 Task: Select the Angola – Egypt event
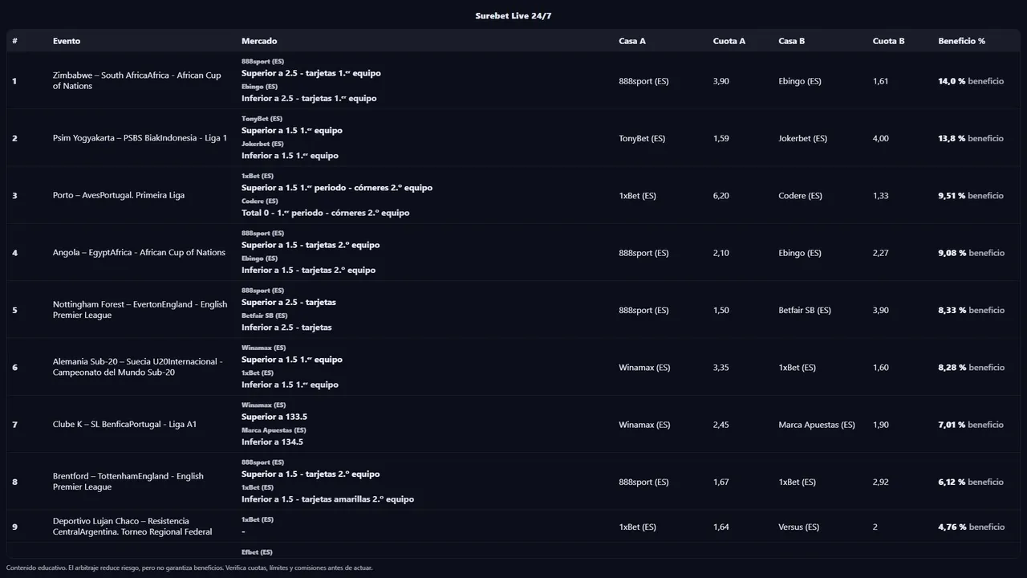tap(139, 253)
